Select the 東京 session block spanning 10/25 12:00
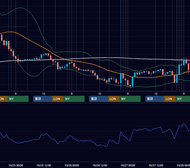The width and height of the screenshot is (190, 168). [42, 99]
